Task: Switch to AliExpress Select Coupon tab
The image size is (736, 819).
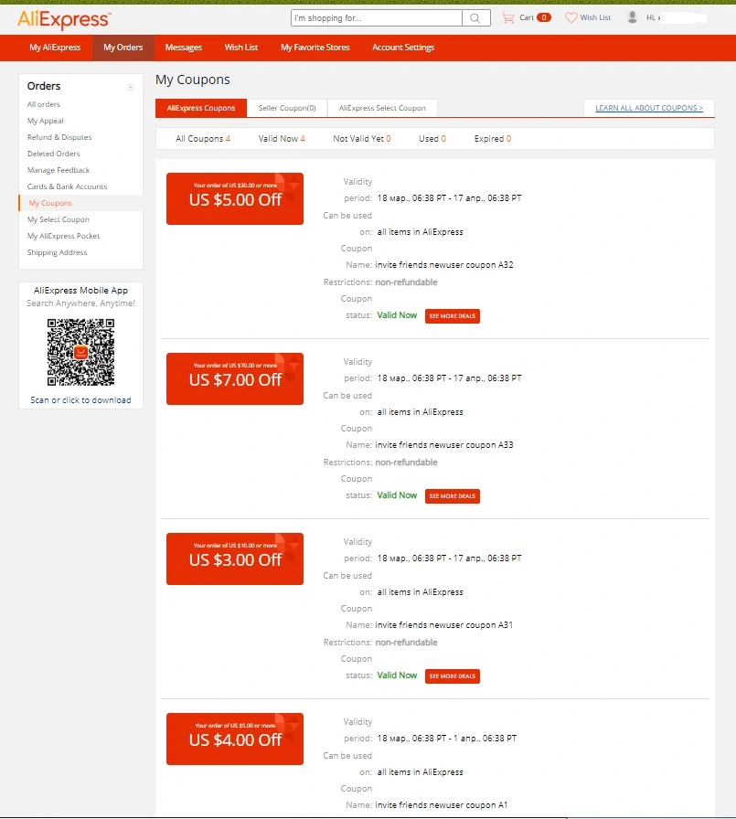Action: click(382, 108)
